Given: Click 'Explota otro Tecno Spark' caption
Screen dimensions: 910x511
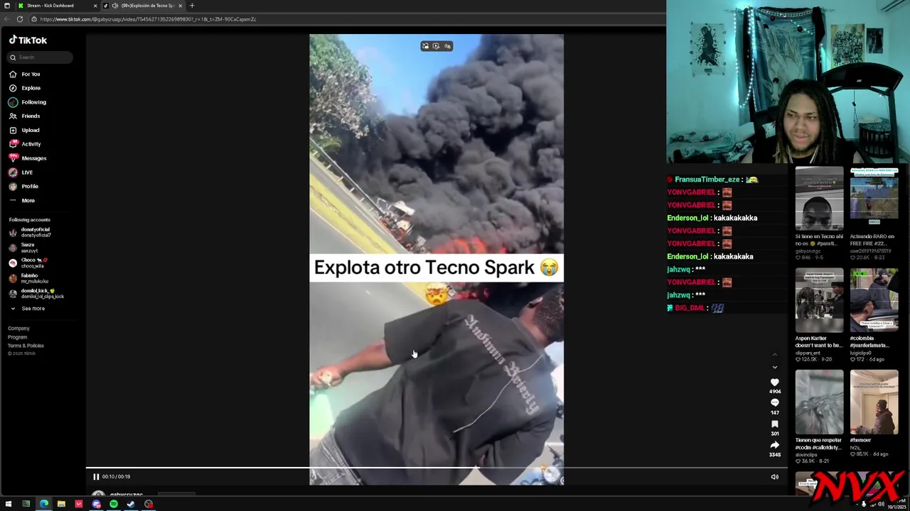Looking at the screenshot, I should pyautogui.click(x=436, y=268).
